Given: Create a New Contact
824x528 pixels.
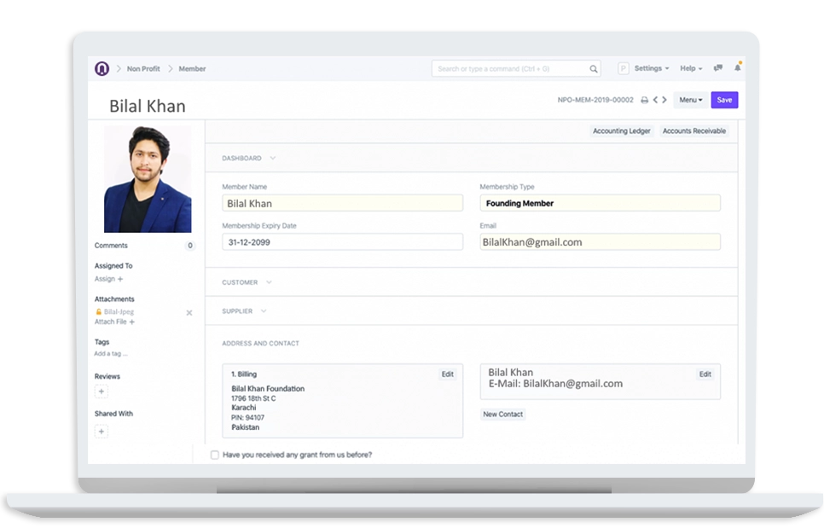Looking at the screenshot, I should click(503, 414).
